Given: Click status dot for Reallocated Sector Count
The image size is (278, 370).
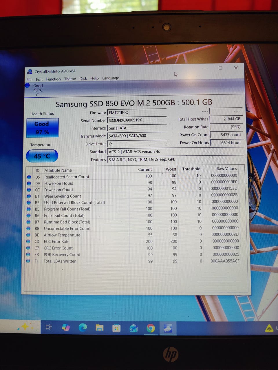Looking at the screenshot, I should pos(29,177).
